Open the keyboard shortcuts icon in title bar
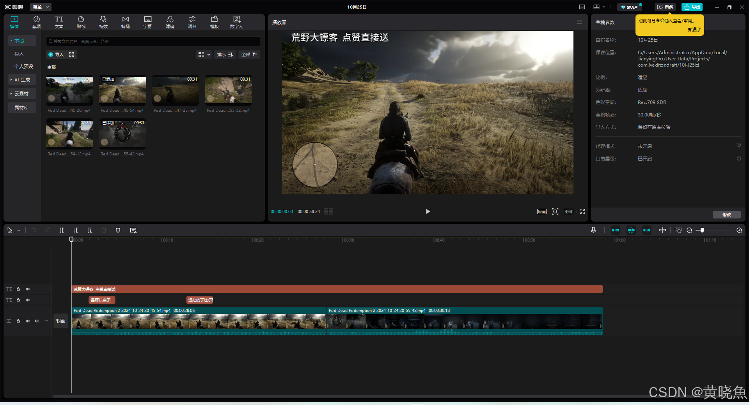The width and height of the screenshot is (749, 405). point(582,7)
